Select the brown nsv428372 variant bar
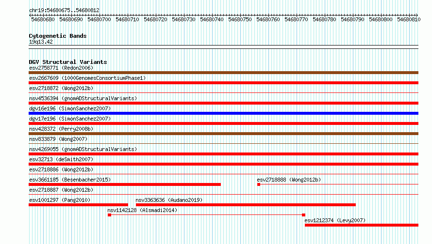This screenshot has height=244, width=432. [223, 134]
